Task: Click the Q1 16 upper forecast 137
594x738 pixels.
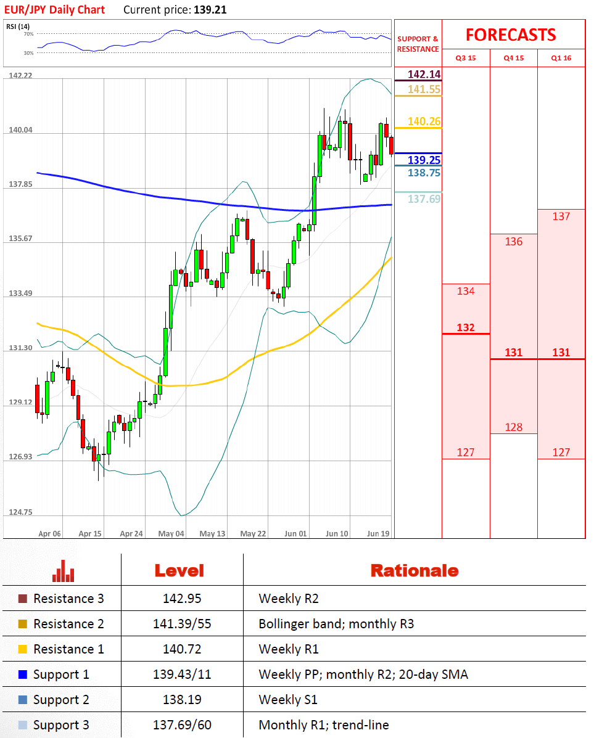Action: click(561, 216)
